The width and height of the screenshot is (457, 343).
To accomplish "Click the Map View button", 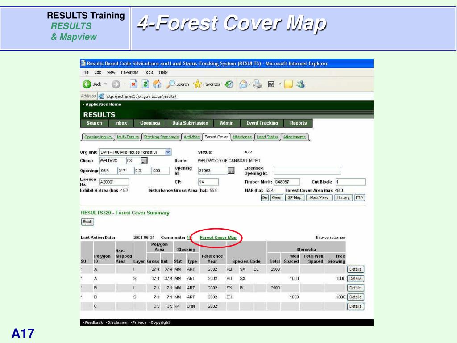I will coord(319,197).
